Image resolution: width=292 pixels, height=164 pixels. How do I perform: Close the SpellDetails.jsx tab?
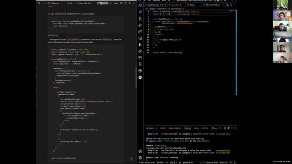click(x=165, y=5)
